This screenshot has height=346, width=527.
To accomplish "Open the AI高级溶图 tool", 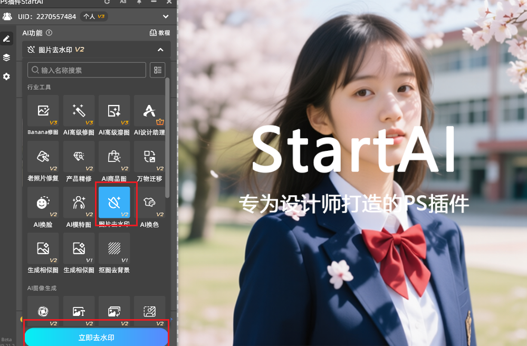I will pos(114,111).
